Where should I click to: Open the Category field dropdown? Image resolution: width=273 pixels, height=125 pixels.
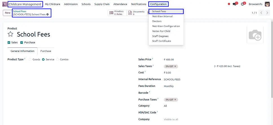tap(186, 106)
